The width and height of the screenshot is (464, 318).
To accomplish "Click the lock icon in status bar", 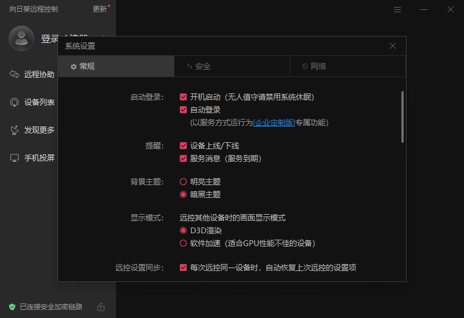I will [x=100, y=307].
